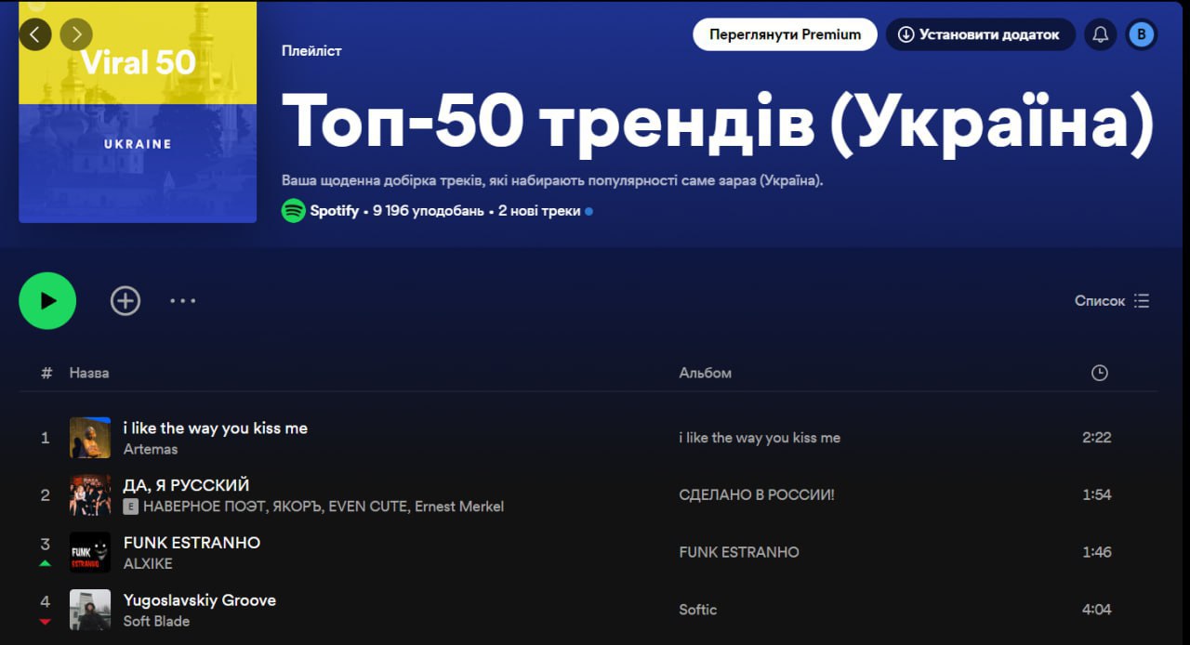
Task: Open the Softic album link
Action: (x=697, y=610)
